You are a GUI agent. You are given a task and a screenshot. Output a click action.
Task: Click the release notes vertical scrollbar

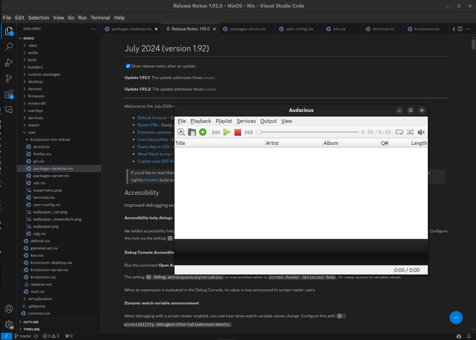coord(473,44)
